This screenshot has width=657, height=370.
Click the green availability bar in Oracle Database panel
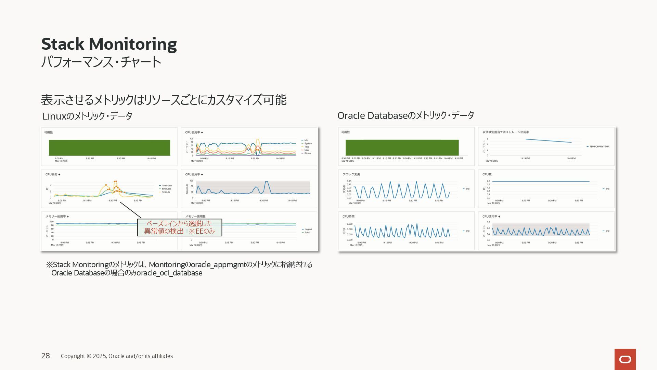point(402,148)
